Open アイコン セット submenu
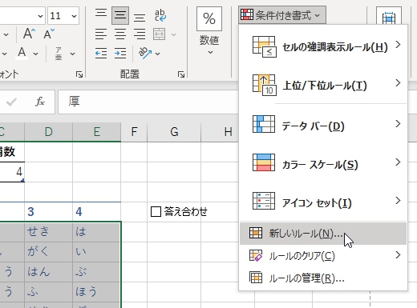The image size is (417, 308). pos(323,201)
